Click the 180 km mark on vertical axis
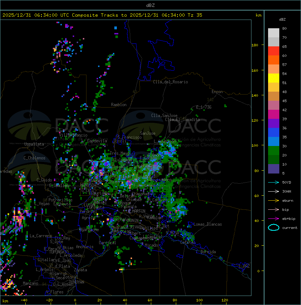 (x=255, y=45)
